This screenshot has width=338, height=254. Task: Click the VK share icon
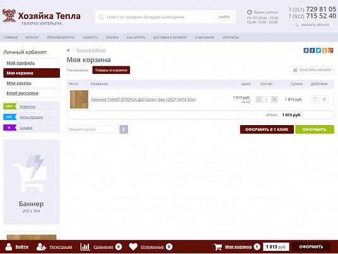tap(306, 51)
